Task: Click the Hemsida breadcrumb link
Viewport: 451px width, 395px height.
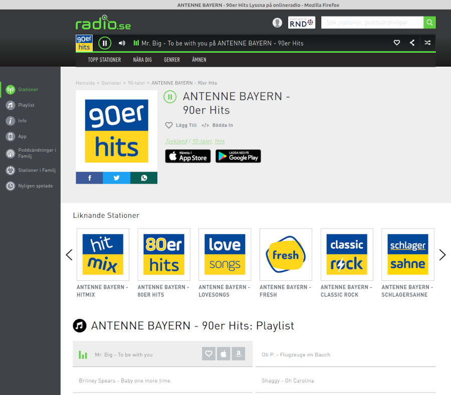Action: 85,83
